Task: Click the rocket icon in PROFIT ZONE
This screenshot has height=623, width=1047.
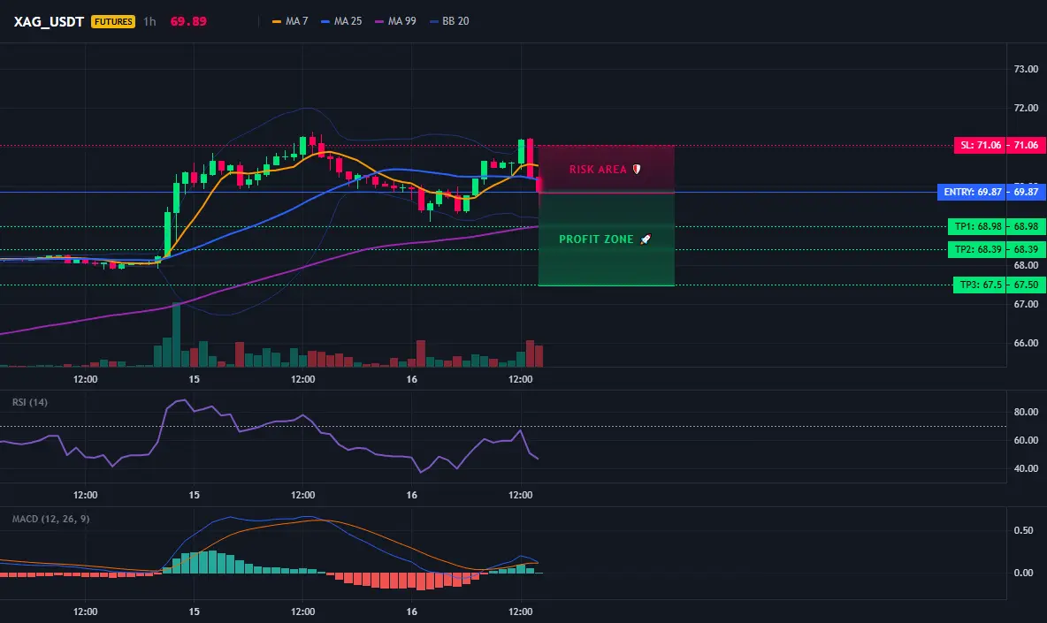Action: (645, 239)
